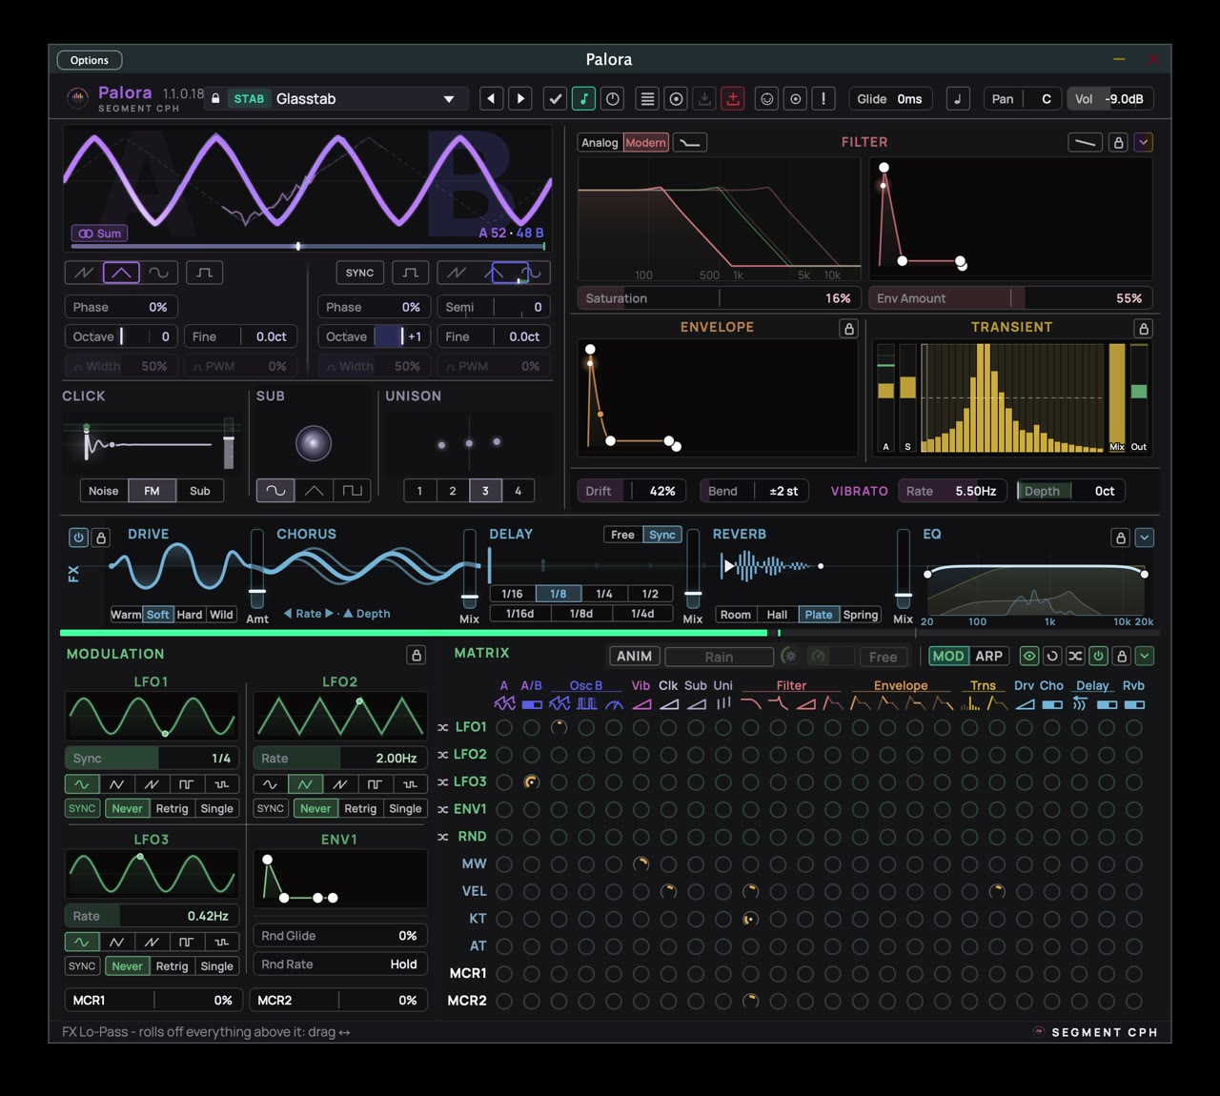Switch to the MOD tab
Image resolution: width=1220 pixels, height=1096 pixels.
(x=948, y=656)
